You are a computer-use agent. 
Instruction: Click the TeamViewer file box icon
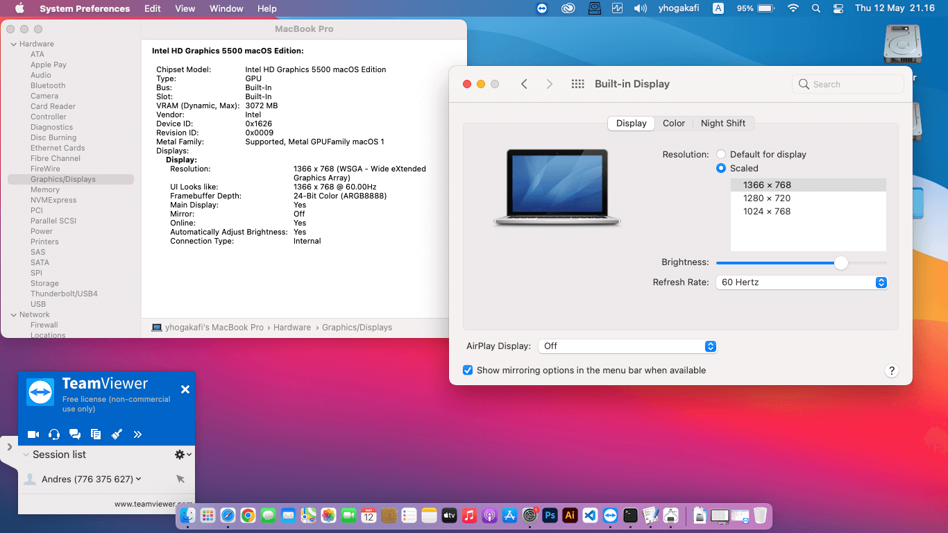pos(96,434)
